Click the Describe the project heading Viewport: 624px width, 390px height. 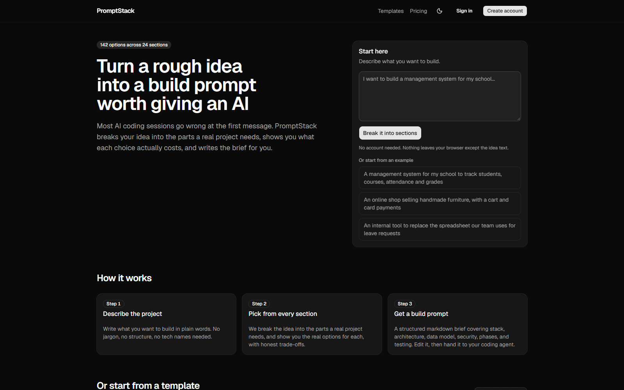point(132,314)
